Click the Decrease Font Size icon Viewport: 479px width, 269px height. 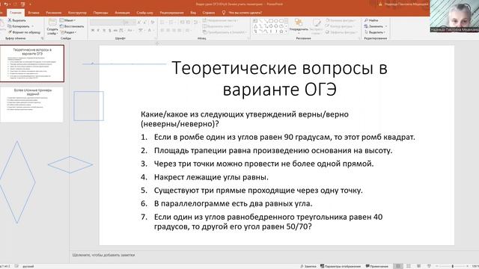[x=144, y=22]
